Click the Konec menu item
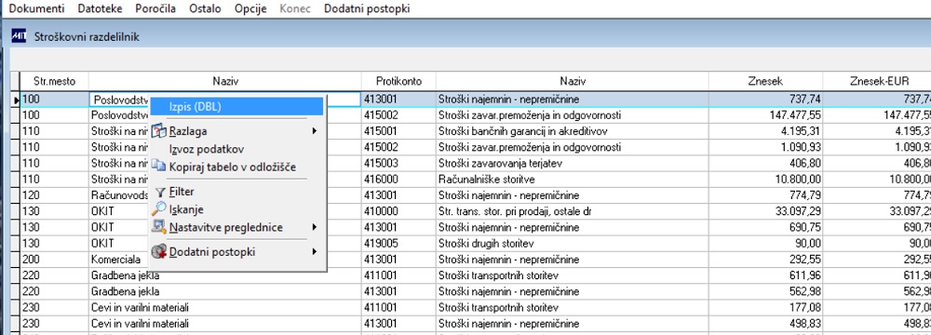This screenshot has width=931, height=335. (x=295, y=9)
